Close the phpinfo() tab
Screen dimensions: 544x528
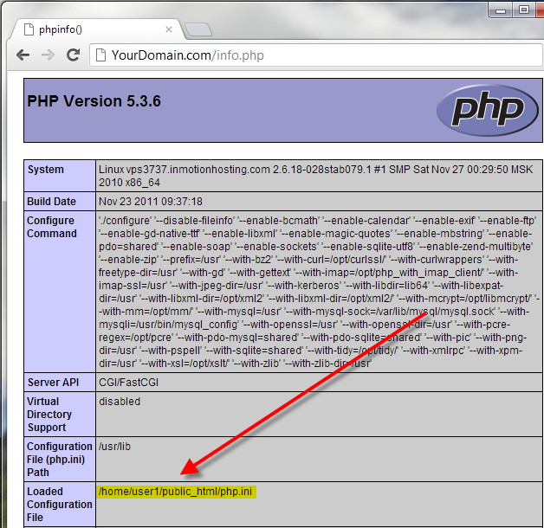click(x=171, y=29)
